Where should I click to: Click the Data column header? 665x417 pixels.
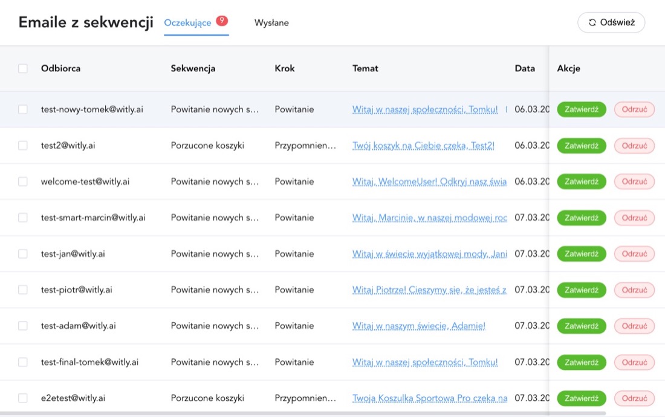pos(524,68)
